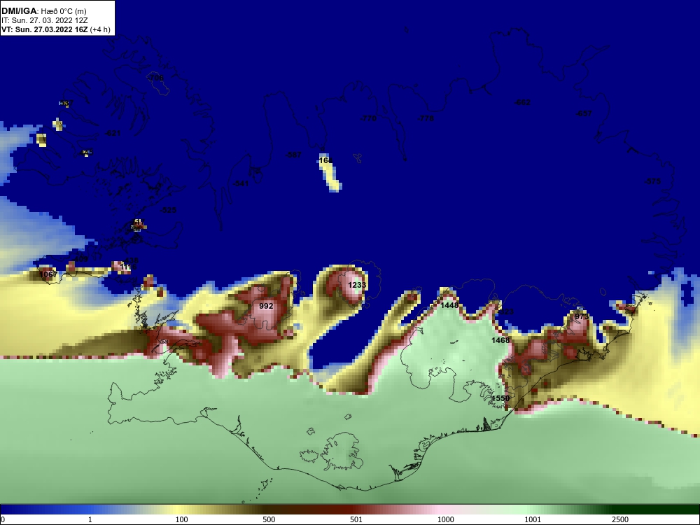Click the -575 value label on the map
The width and height of the screenshot is (700, 525).
tap(652, 181)
